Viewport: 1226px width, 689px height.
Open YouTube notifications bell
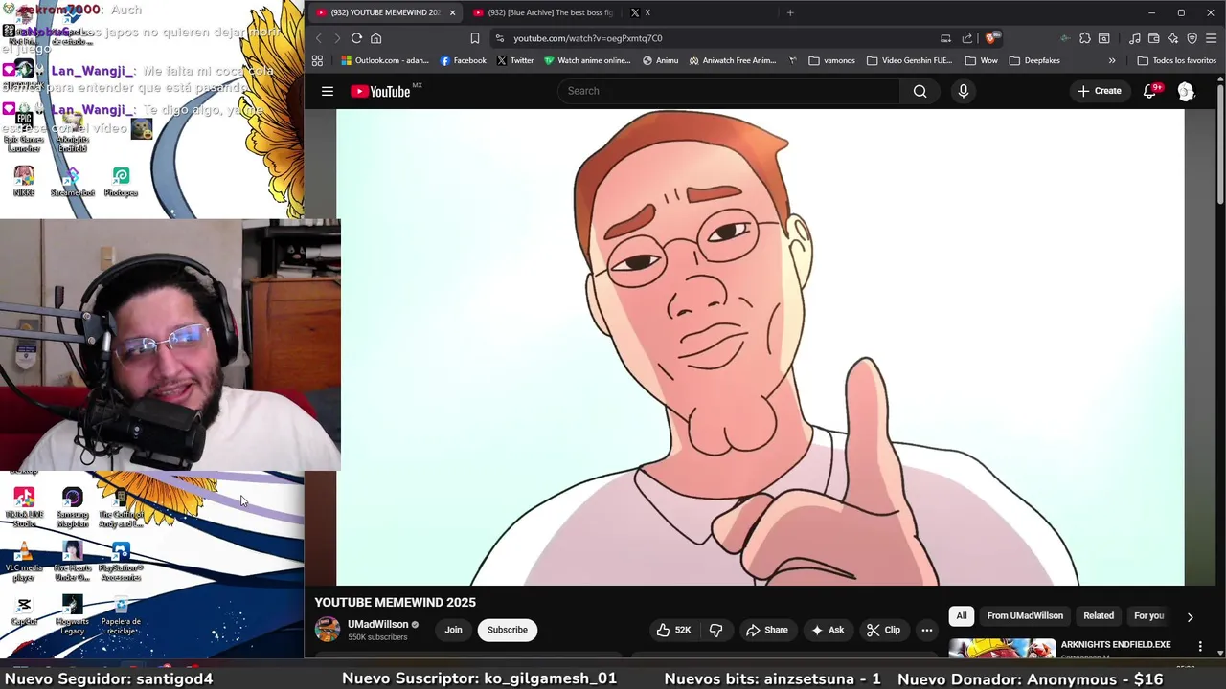coord(1150,91)
